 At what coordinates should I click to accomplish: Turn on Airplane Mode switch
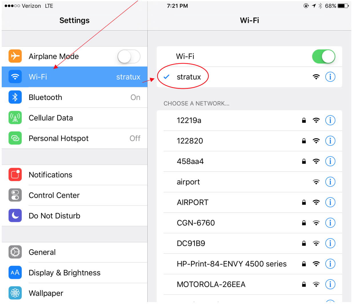(129, 56)
